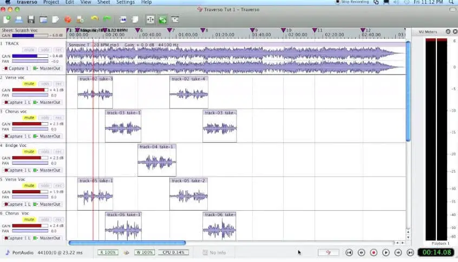Viewport: 458px width, 262px height.
Task: Click the CD writing toolbar icon
Action: point(80,19)
